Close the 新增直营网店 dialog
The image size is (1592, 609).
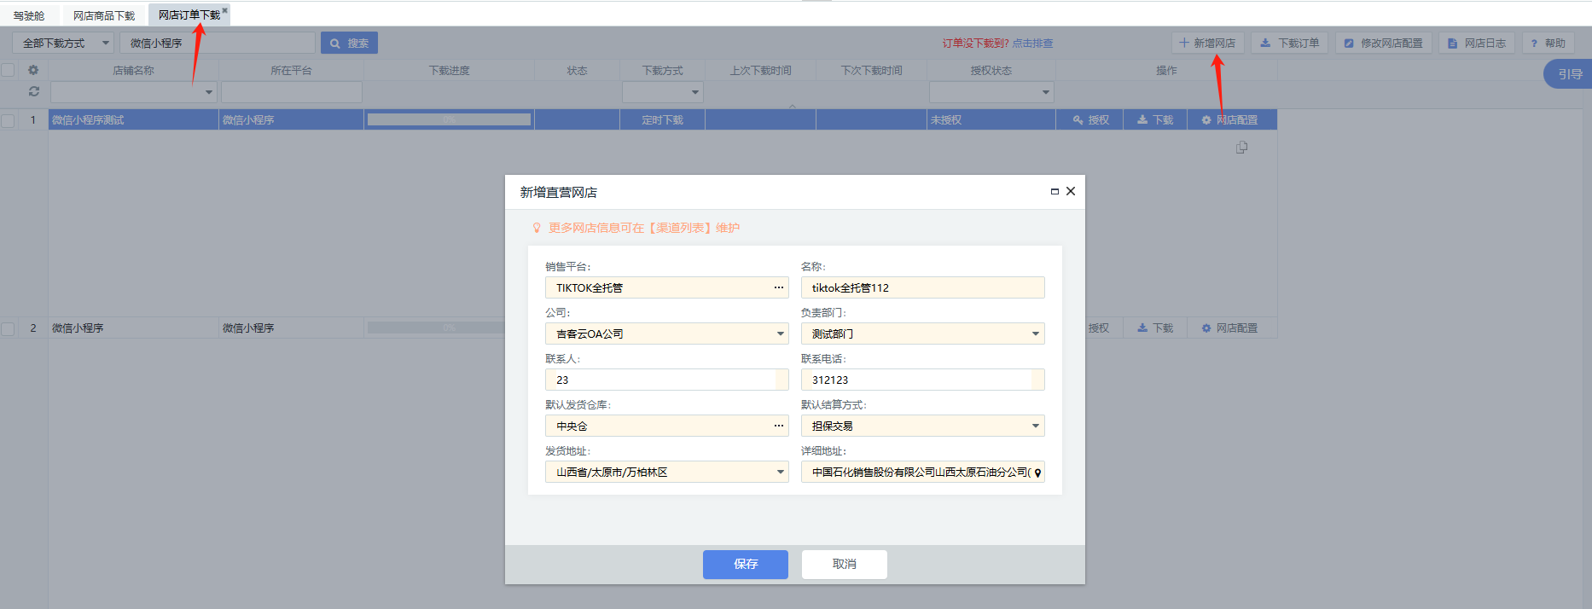point(1071,191)
